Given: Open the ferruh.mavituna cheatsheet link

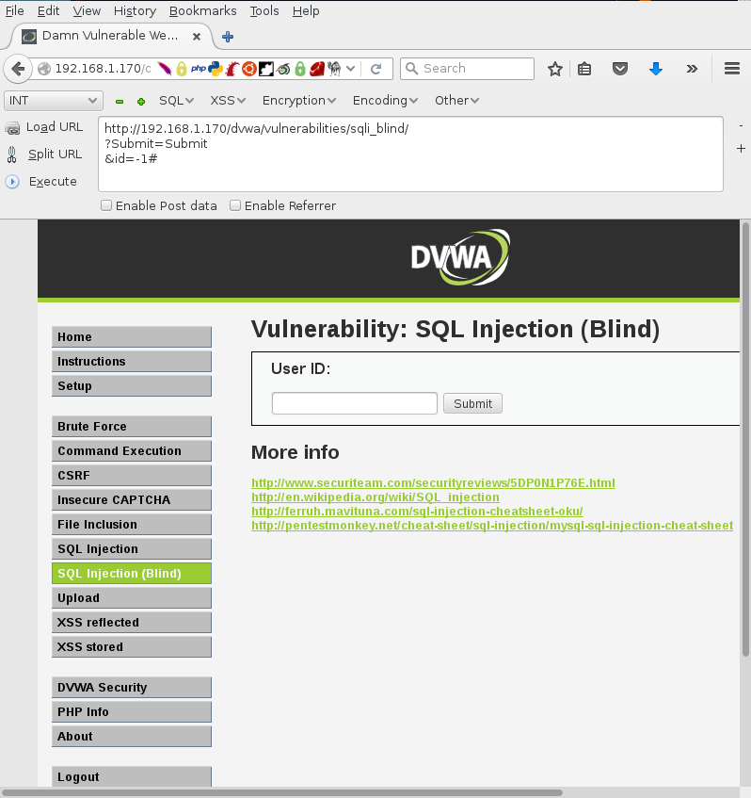Looking at the screenshot, I should coord(417,511).
